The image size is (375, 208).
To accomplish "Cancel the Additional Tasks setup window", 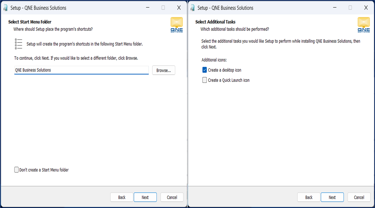I will pyautogui.click(x=359, y=197).
